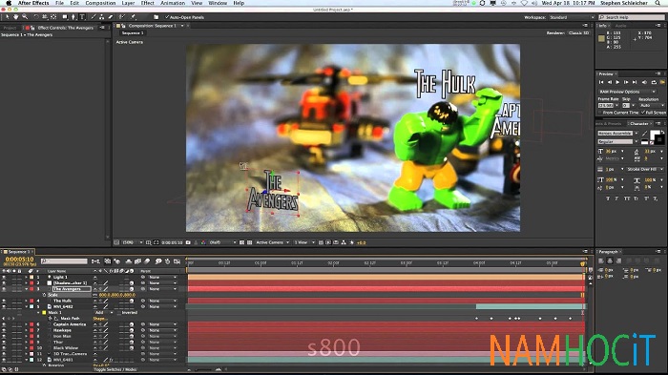Click the Preview play button
668x375 pixels.
click(617, 82)
